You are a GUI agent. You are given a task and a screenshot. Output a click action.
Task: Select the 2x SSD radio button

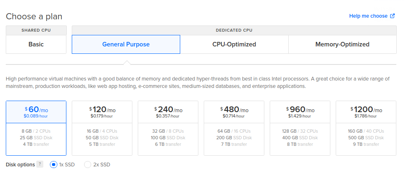click(x=87, y=165)
